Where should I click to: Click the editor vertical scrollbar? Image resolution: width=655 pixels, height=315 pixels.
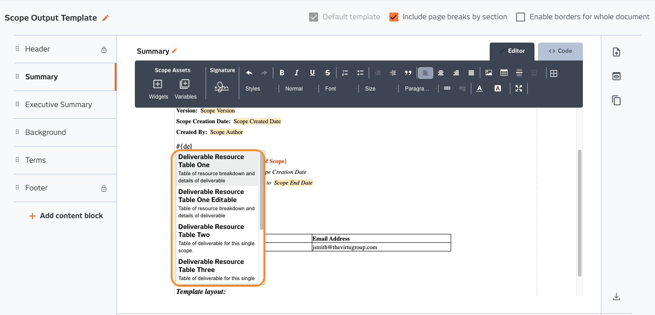(580, 213)
